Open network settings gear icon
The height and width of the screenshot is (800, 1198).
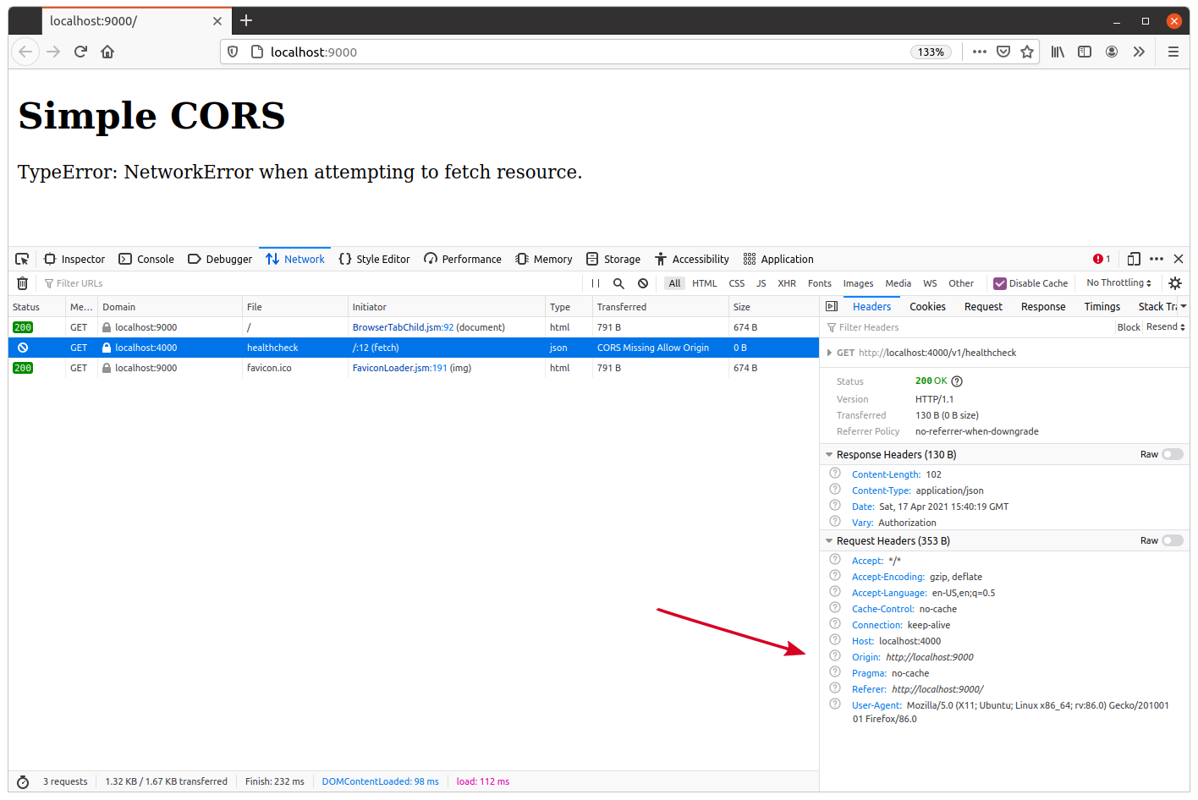tap(1175, 283)
